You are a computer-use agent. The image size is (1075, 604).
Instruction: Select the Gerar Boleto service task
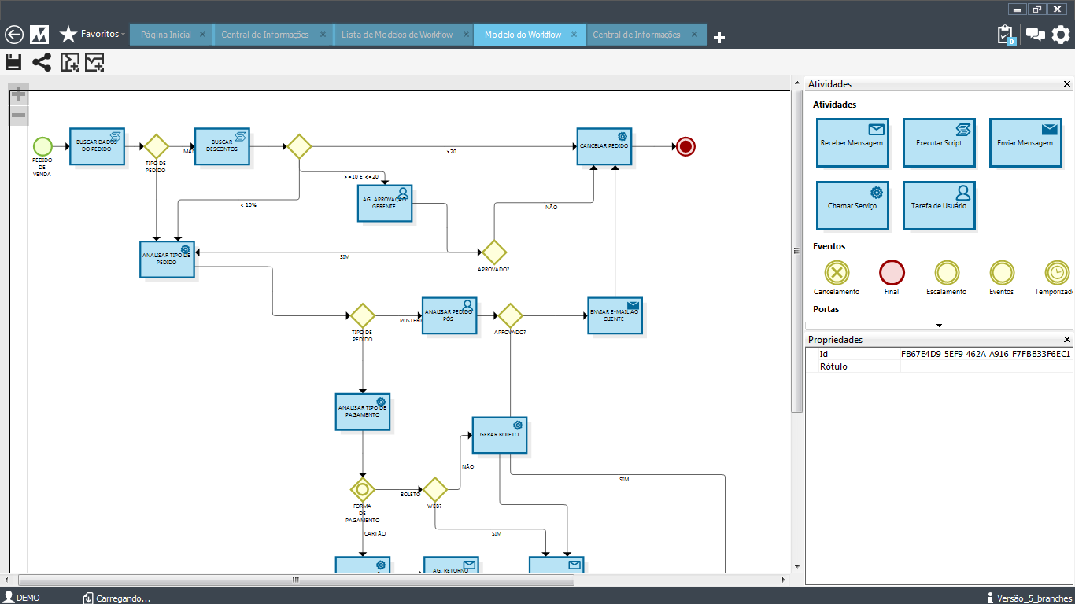pyautogui.click(x=499, y=435)
